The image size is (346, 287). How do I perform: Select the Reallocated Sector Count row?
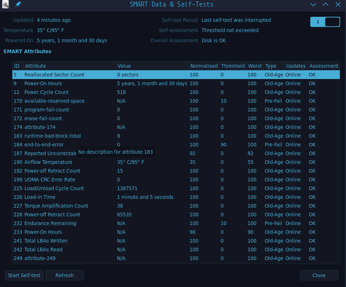pos(54,75)
